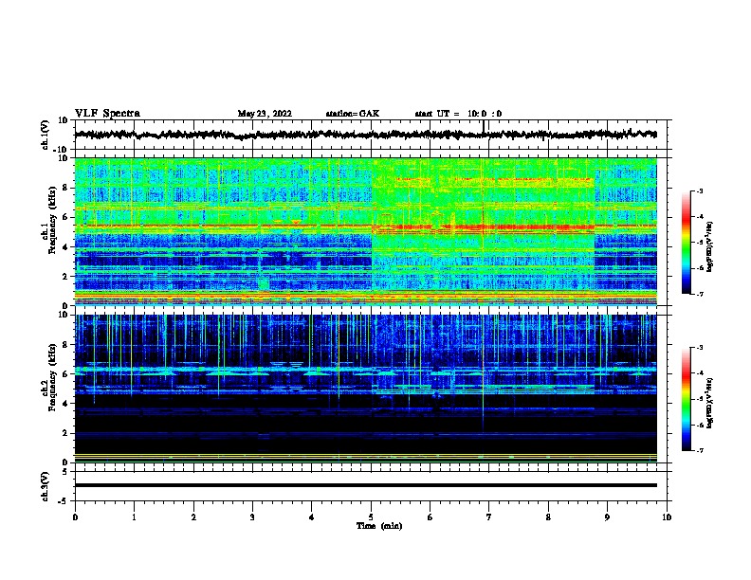Click the "-5" tick on ch.3 axis
This screenshot has width=751, height=580.
coord(64,501)
